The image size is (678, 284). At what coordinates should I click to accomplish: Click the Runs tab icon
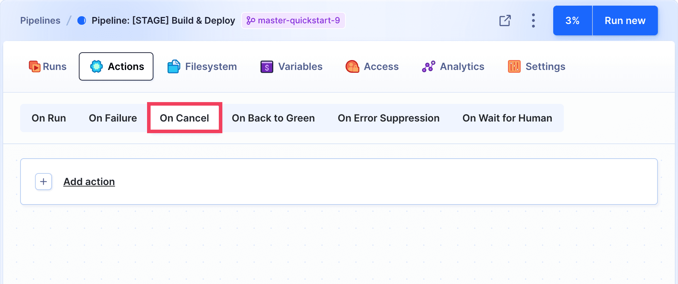[34, 66]
